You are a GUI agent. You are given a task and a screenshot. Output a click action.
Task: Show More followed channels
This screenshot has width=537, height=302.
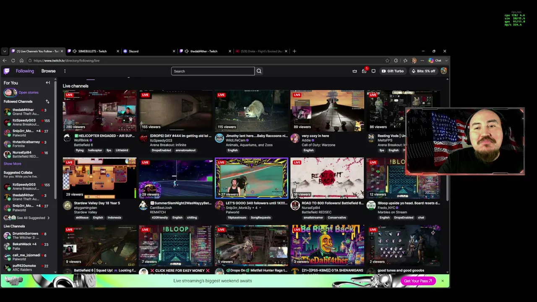point(12,164)
